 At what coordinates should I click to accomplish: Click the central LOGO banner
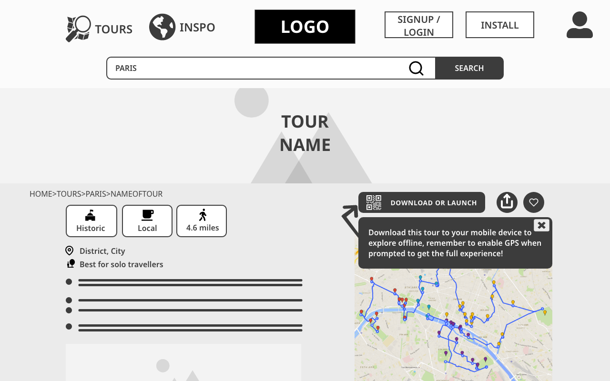[305, 27]
